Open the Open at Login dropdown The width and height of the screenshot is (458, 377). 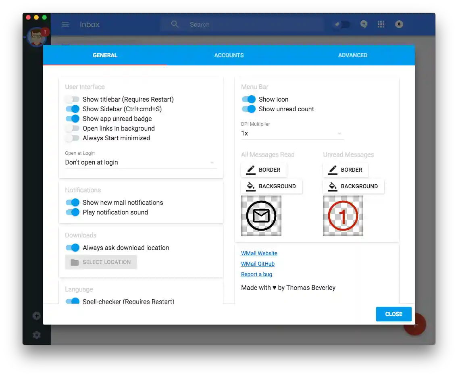(212, 162)
